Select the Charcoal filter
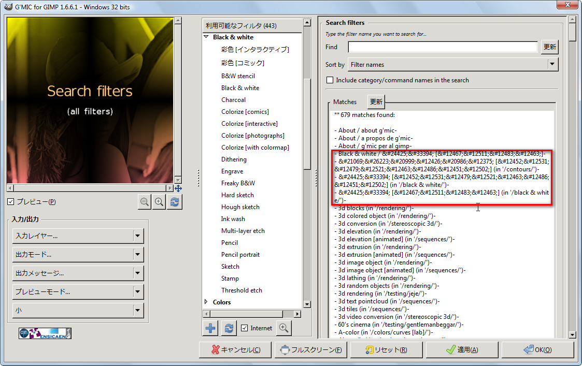This screenshot has width=582, height=366. 233,100
